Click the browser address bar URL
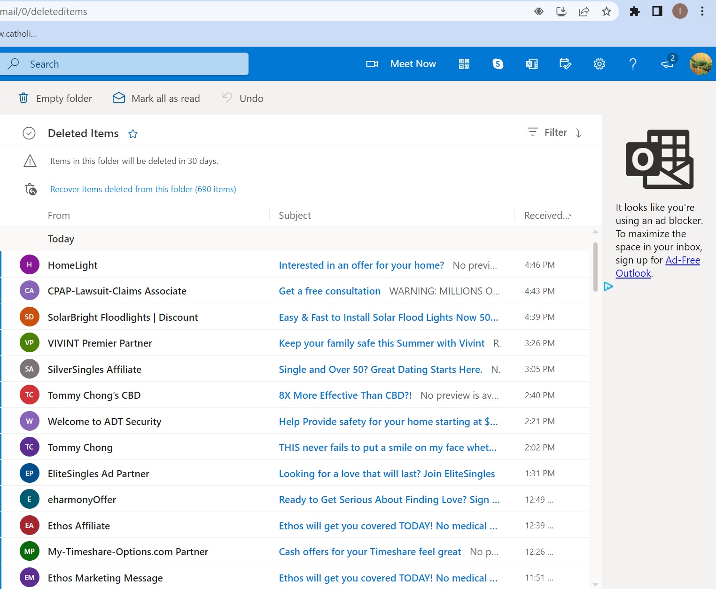This screenshot has width=716, height=589. coord(44,11)
